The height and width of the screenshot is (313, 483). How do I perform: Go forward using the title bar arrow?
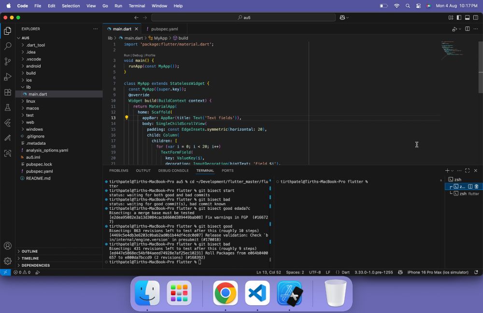[145, 18]
